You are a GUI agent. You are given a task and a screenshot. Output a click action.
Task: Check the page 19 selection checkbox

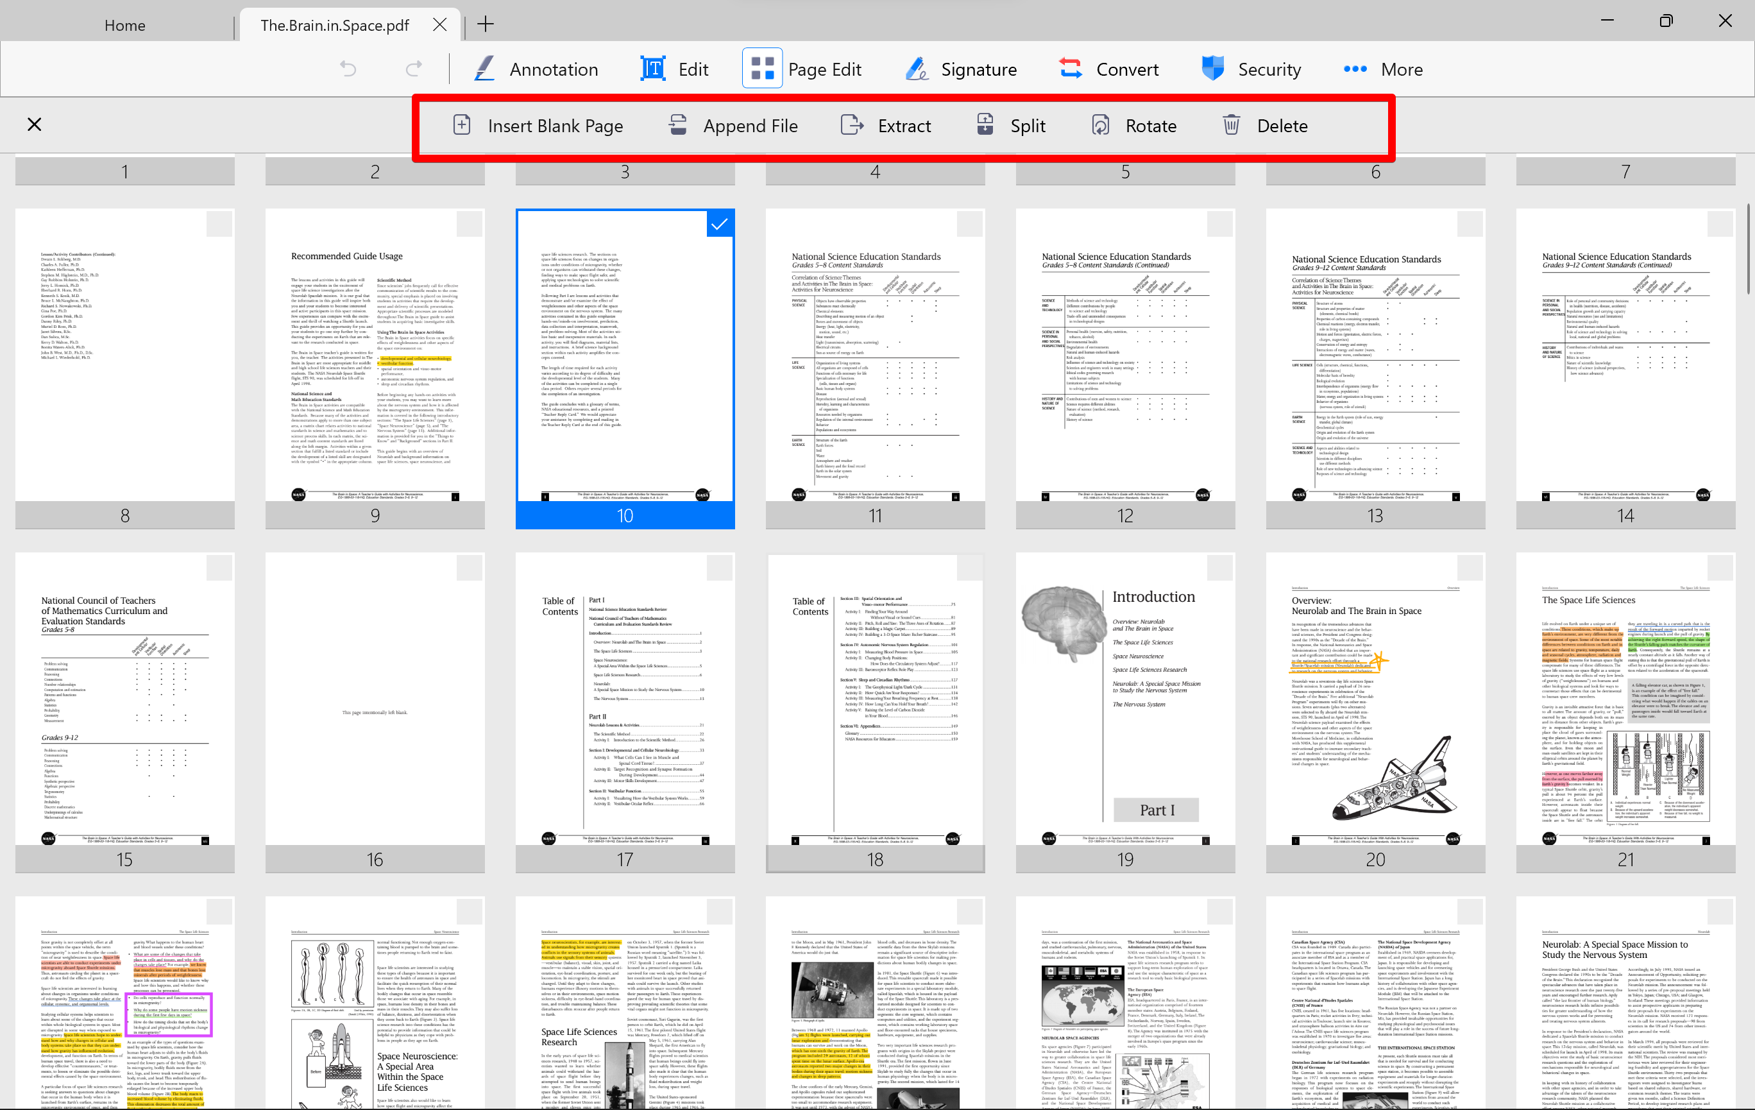click(x=1219, y=568)
